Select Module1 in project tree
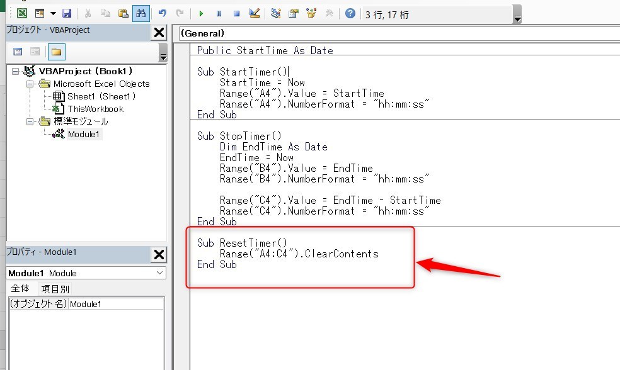Image resolution: width=620 pixels, height=370 pixels. [83, 134]
